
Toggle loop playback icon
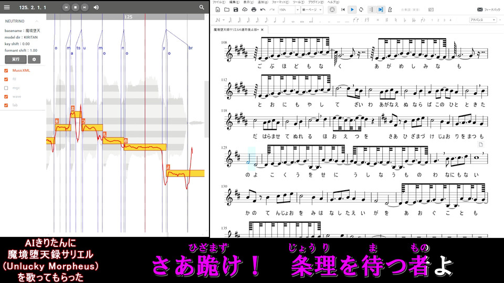coord(361,9)
